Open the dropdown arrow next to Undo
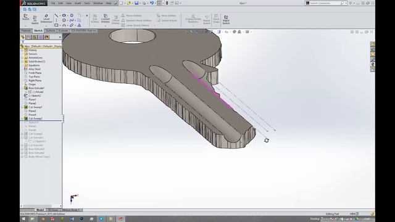395x222 pixels. click(155, 3)
